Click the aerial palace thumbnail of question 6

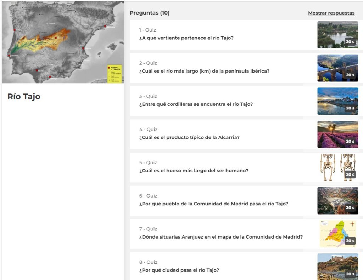[x=337, y=201]
